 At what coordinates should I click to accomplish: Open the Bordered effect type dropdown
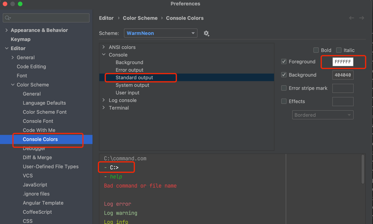(x=323, y=115)
